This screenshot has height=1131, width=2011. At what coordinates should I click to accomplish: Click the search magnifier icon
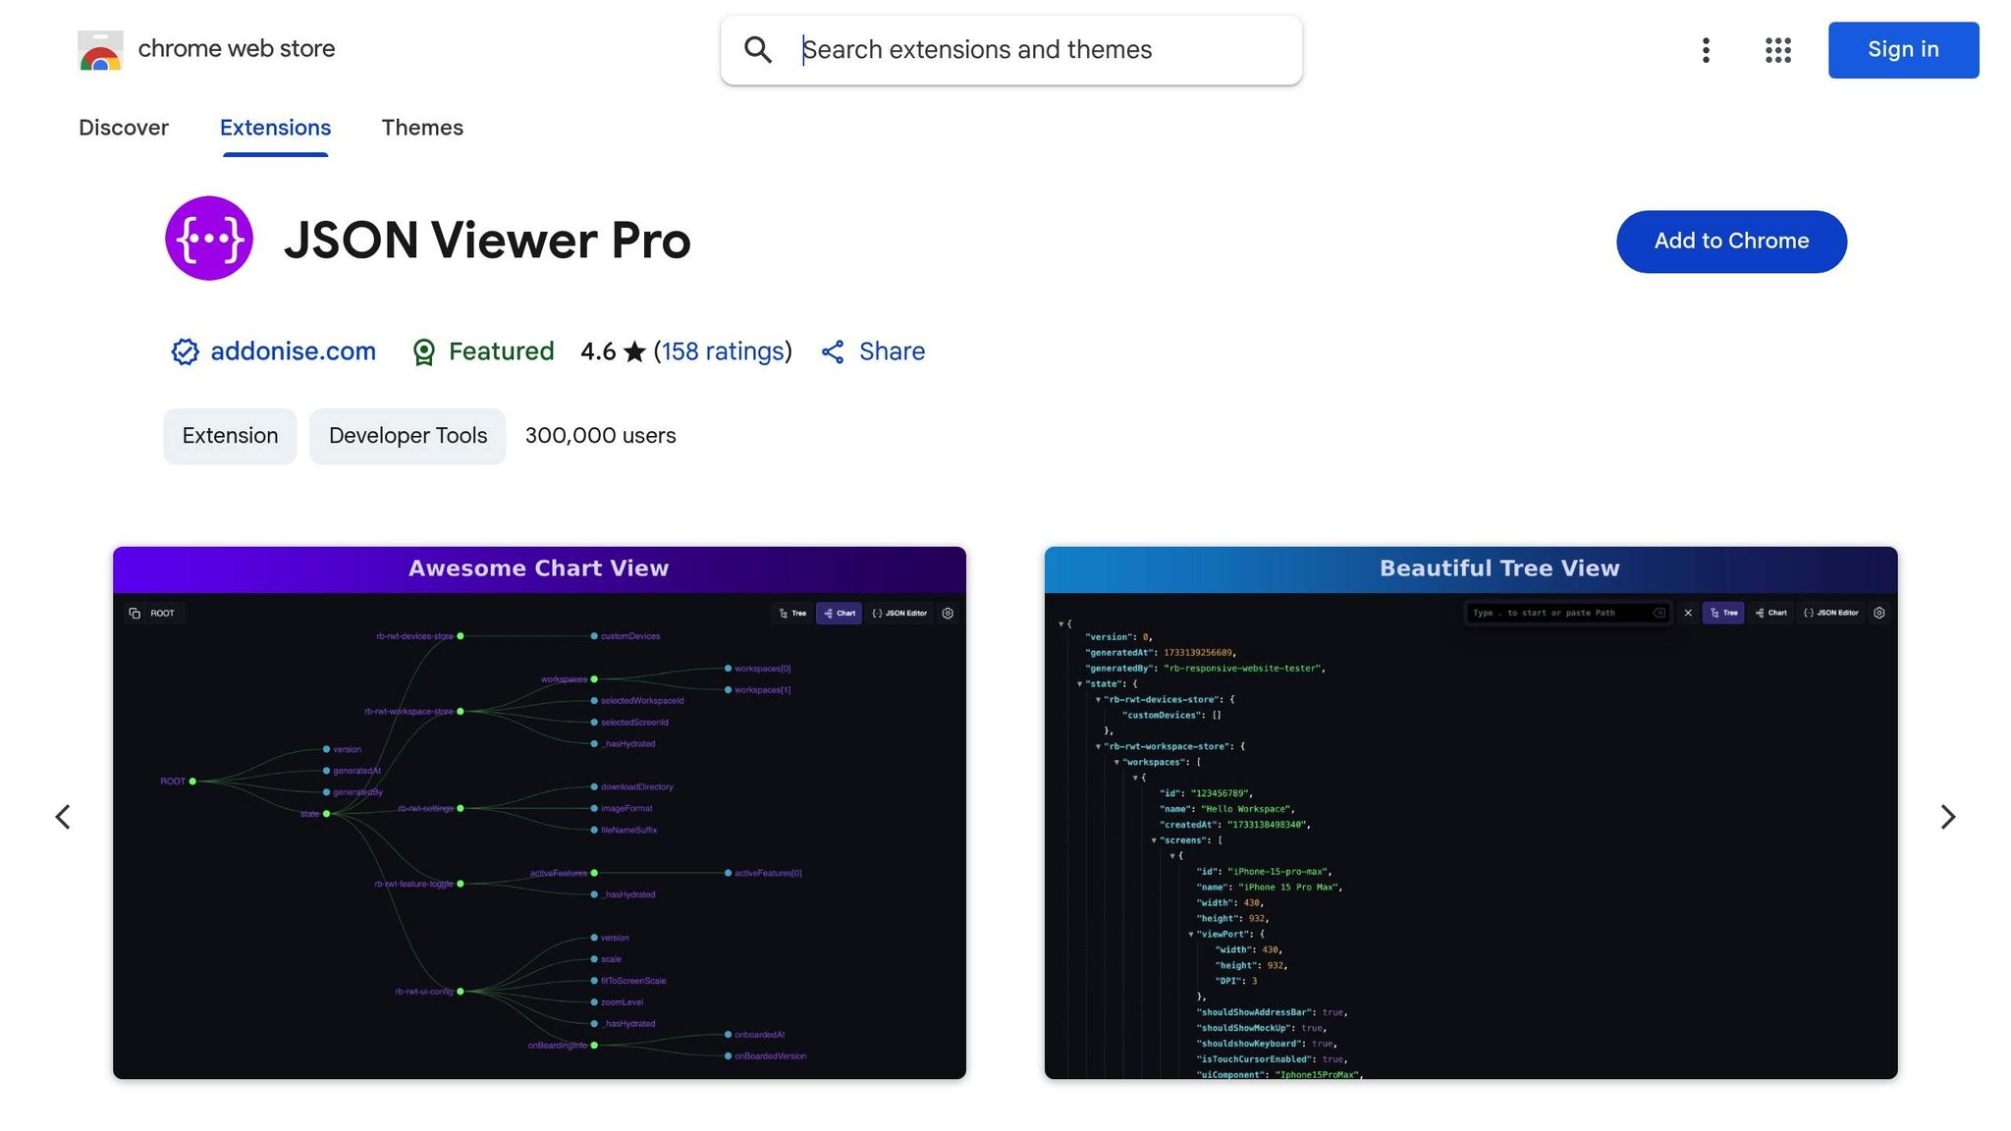[757, 50]
